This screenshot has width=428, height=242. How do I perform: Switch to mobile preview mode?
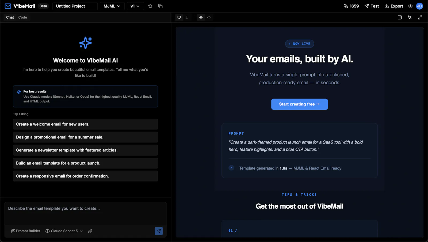tap(187, 17)
